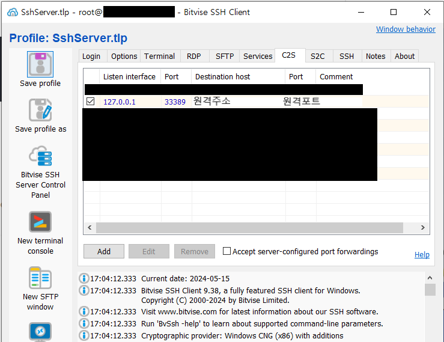Open the Notes tab
The image size is (444, 342).
tap(376, 56)
